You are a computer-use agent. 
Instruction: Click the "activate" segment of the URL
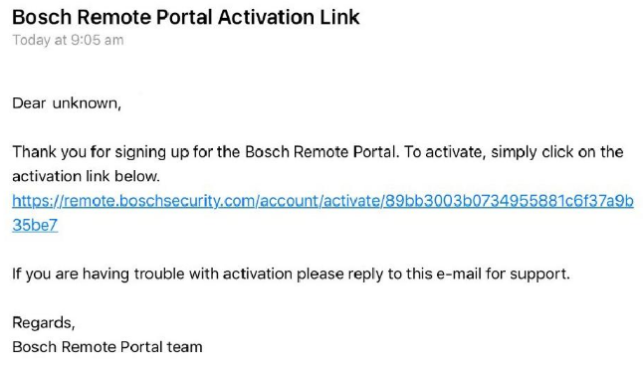point(351,201)
